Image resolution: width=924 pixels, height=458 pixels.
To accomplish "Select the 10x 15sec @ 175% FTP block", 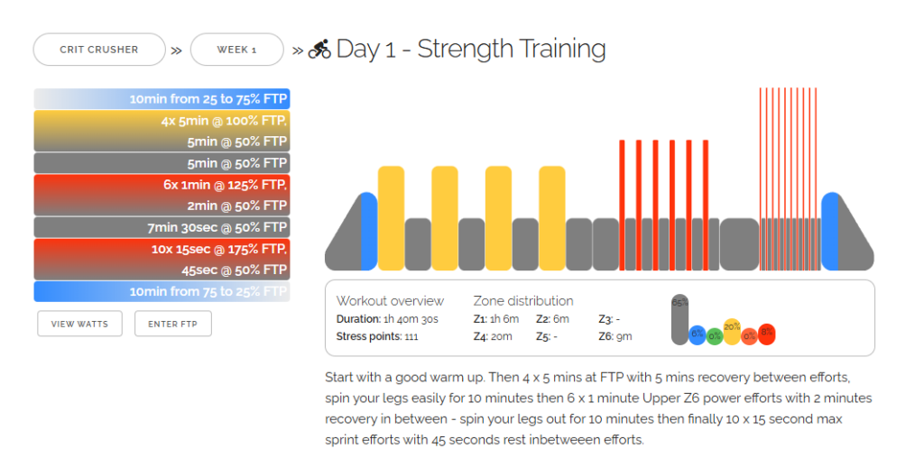I will [162, 259].
